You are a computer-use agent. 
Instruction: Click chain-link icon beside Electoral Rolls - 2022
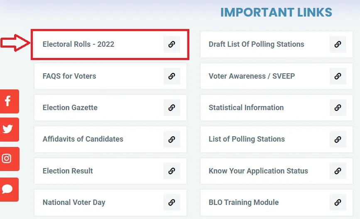pyautogui.click(x=172, y=44)
